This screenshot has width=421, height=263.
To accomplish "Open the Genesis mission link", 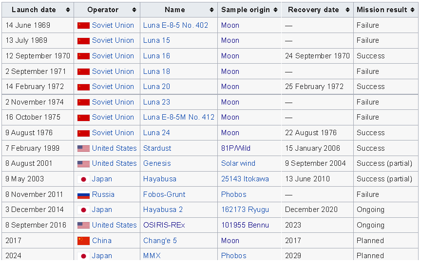I will 157,163.
